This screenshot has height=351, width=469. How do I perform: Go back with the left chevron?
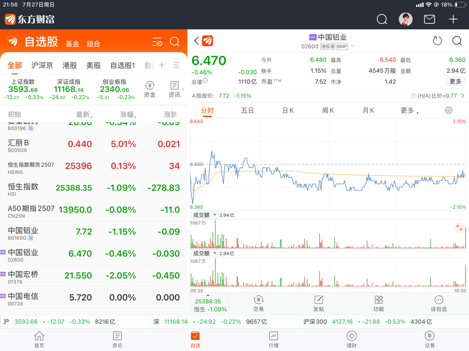(196, 41)
